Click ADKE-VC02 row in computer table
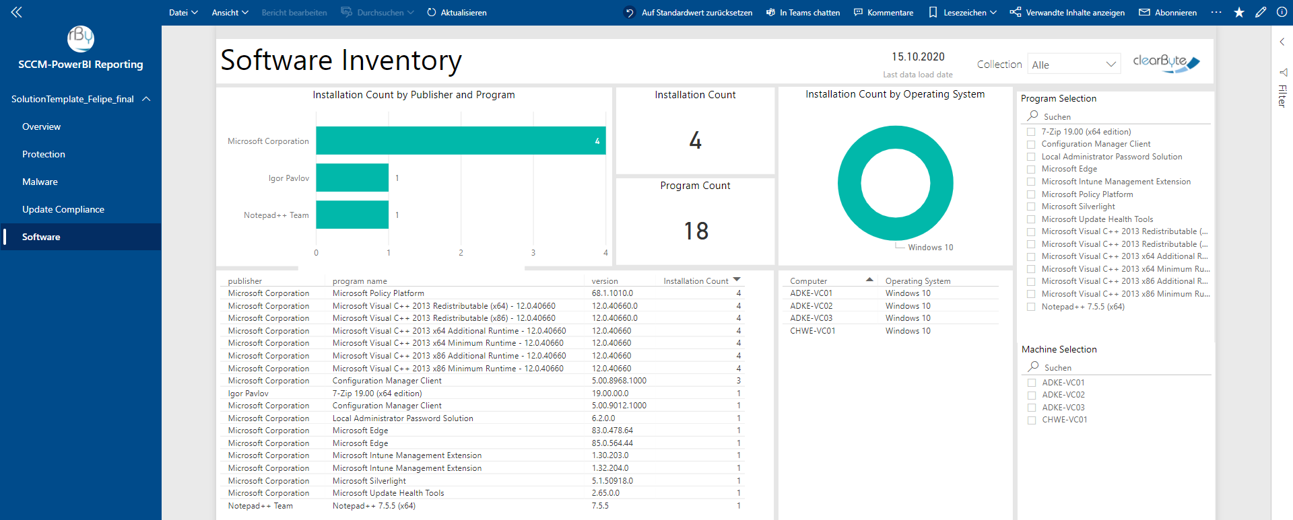The image size is (1293, 520). click(890, 306)
